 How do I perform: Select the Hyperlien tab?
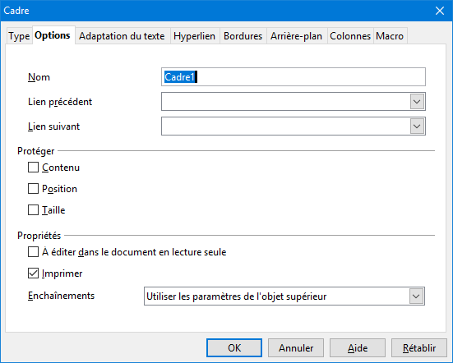pyautogui.click(x=194, y=36)
